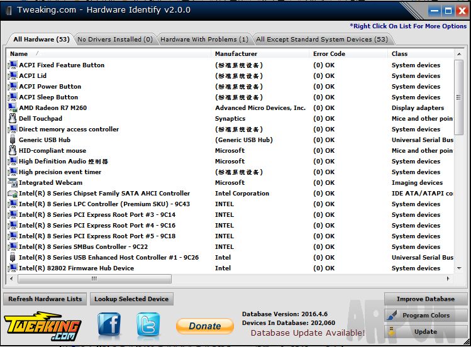
Task: Click the 'Display adapters' class cell
Action: (x=418, y=107)
